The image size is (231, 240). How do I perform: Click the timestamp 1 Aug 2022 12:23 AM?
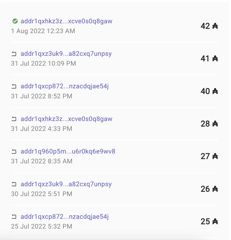click(43, 31)
